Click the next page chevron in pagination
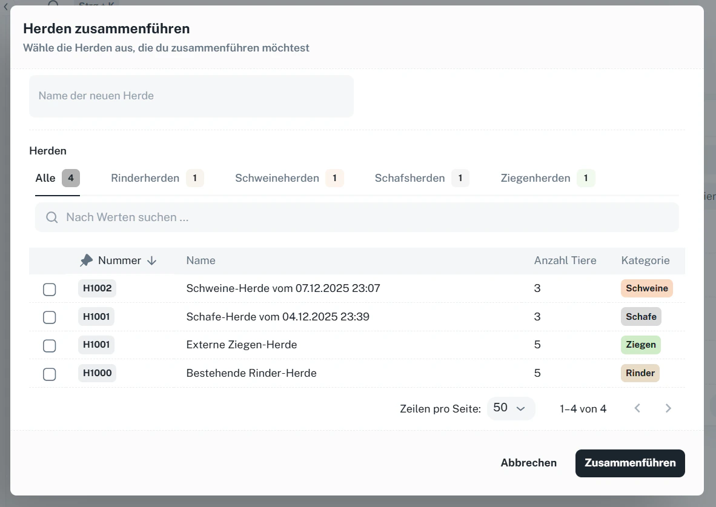This screenshot has width=716, height=507. [668, 408]
